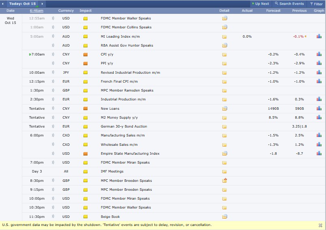The height and width of the screenshot is (230, 326).
Task: Open Search Events
Action: 289,4
